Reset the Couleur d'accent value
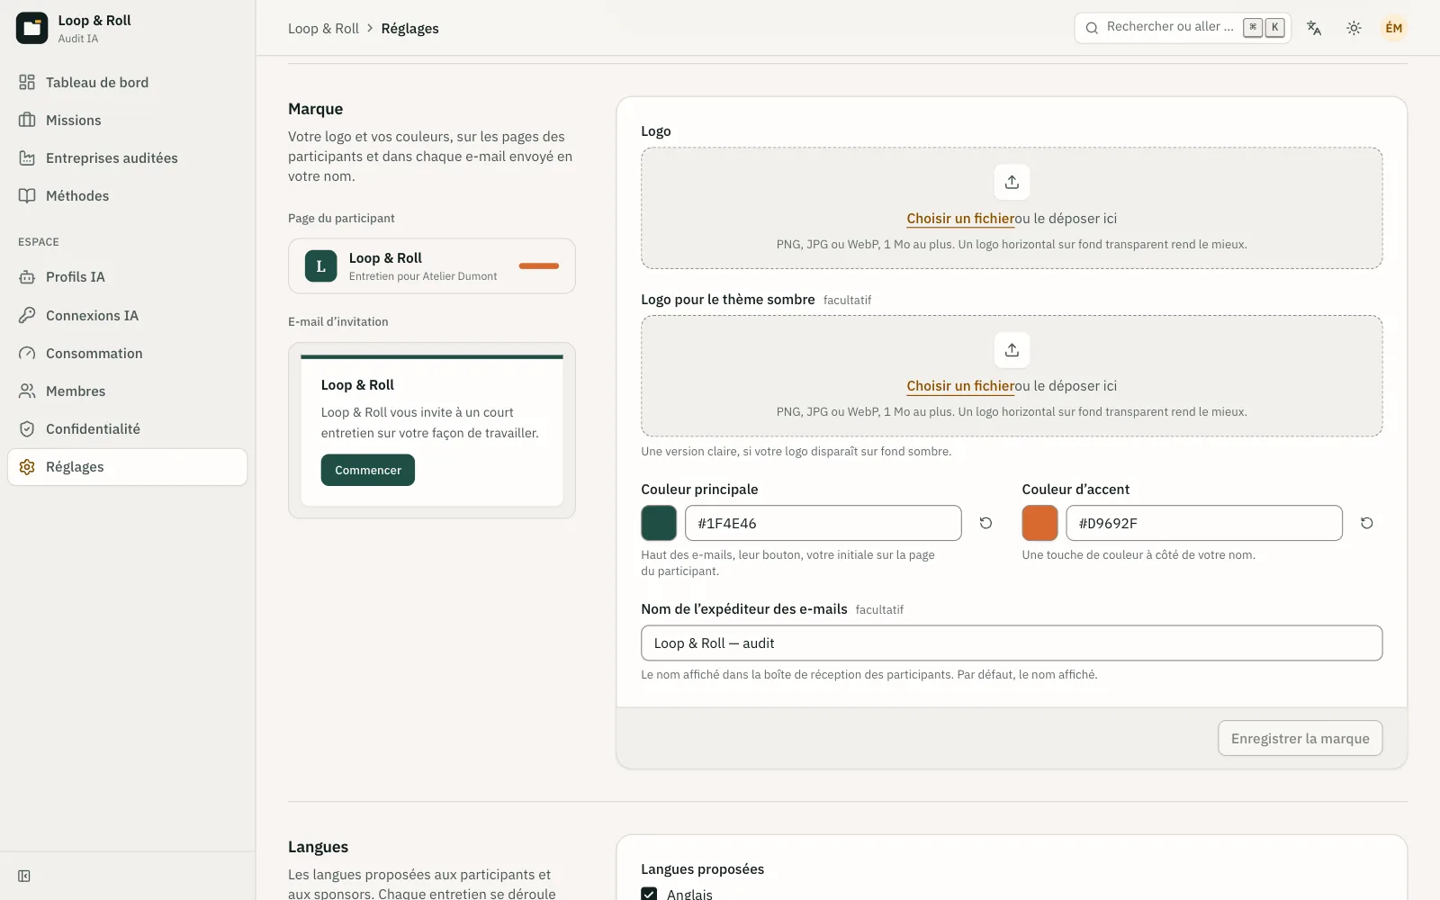 [x=1366, y=523]
